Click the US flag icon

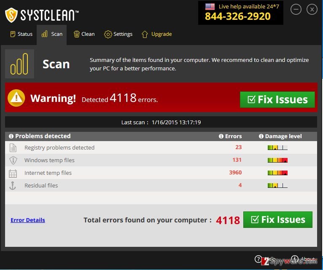coord(210,7)
